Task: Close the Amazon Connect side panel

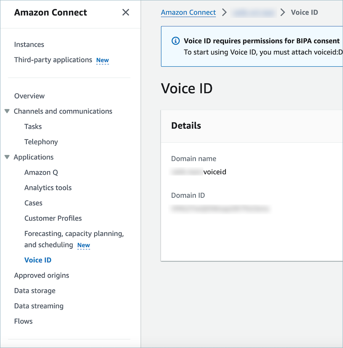Action: (x=126, y=12)
